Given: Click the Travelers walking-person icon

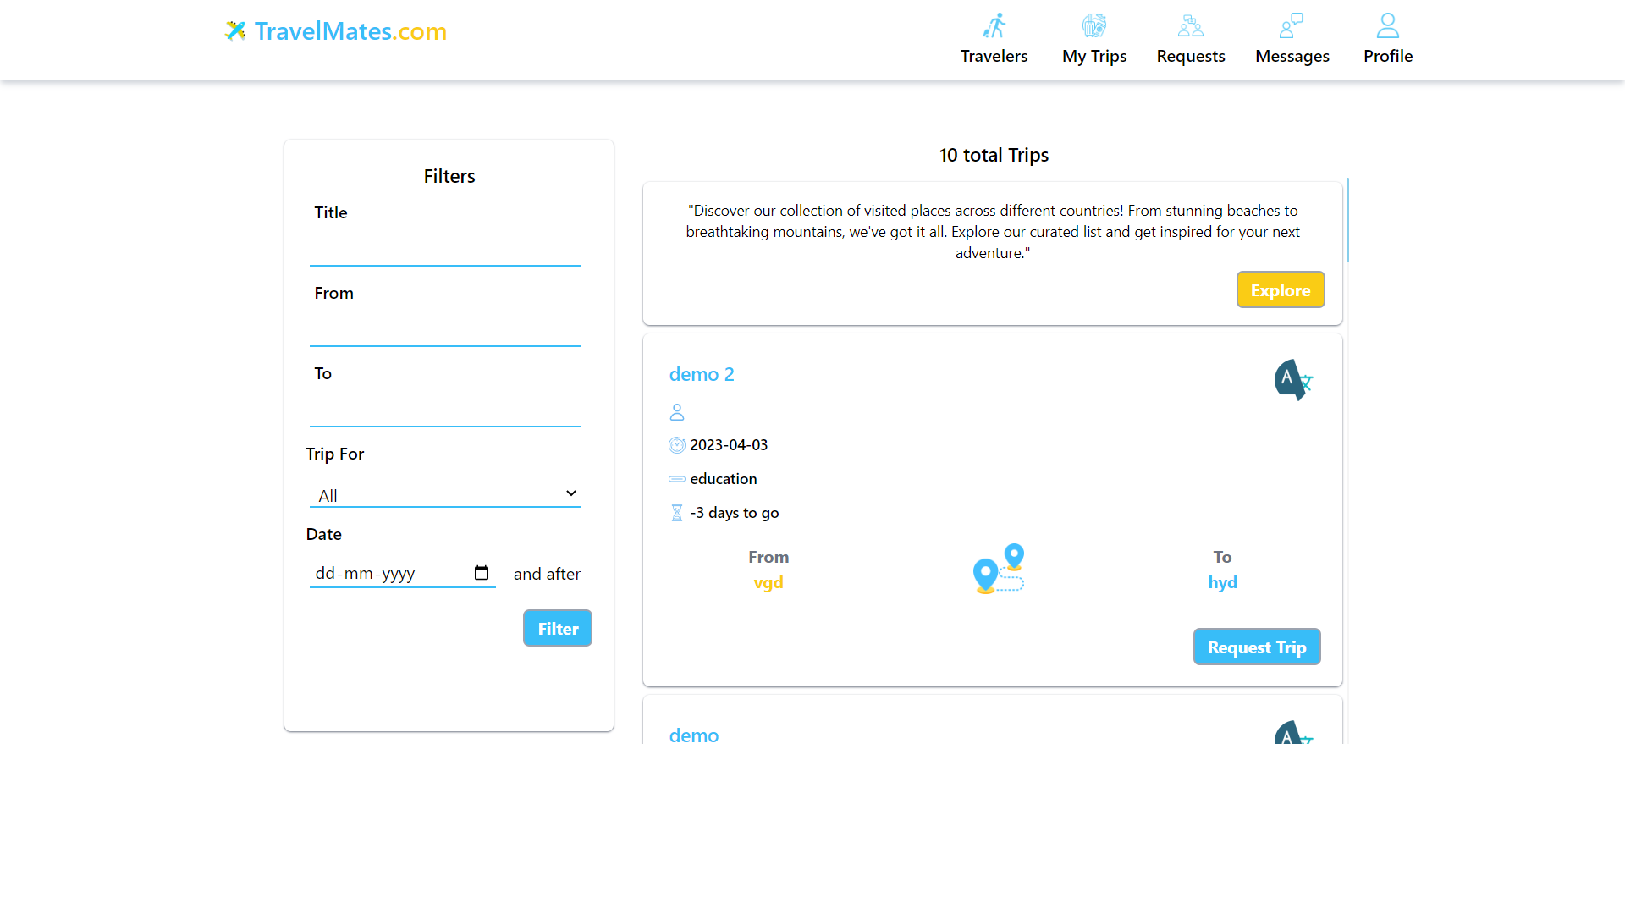Looking at the screenshot, I should click(994, 25).
